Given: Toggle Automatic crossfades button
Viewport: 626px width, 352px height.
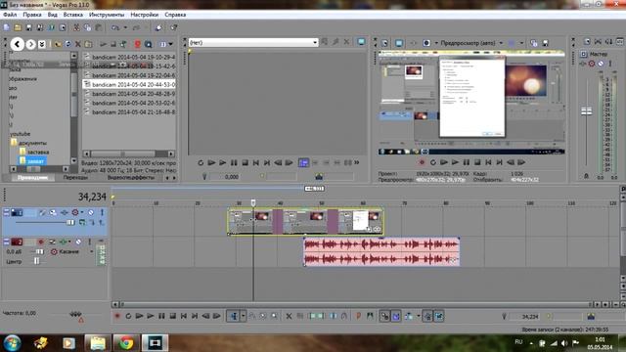Looking at the screenshot, I should [395, 316].
